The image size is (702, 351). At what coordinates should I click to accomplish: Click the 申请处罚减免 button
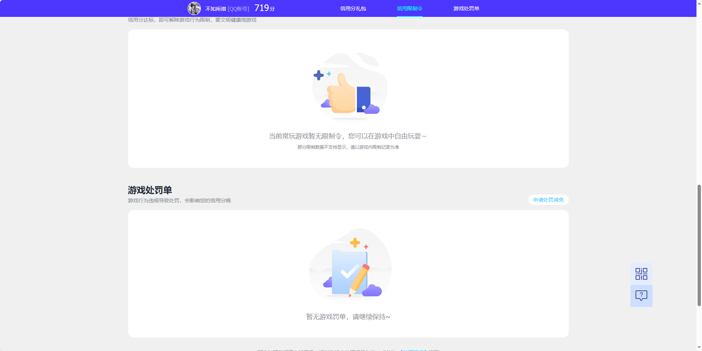click(x=548, y=200)
